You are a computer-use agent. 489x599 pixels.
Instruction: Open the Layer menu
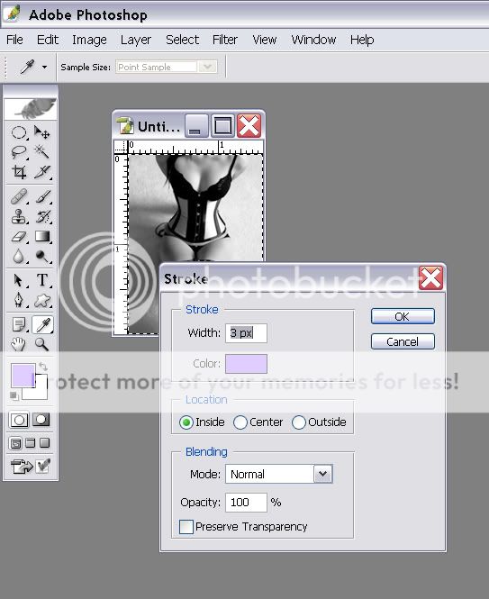(136, 40)
